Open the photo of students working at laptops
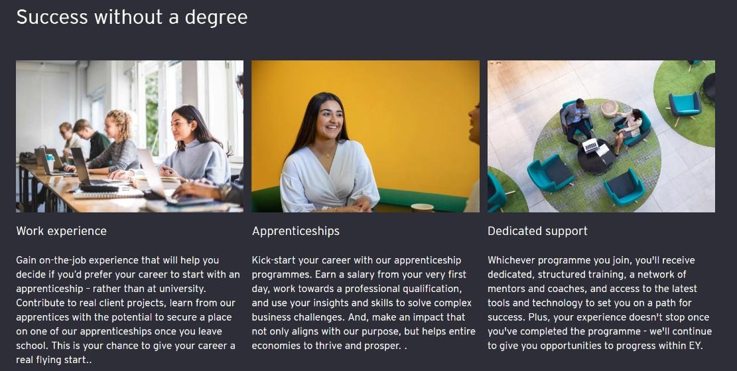The width and height of the screenshot is (737, 371). (129, 136)
